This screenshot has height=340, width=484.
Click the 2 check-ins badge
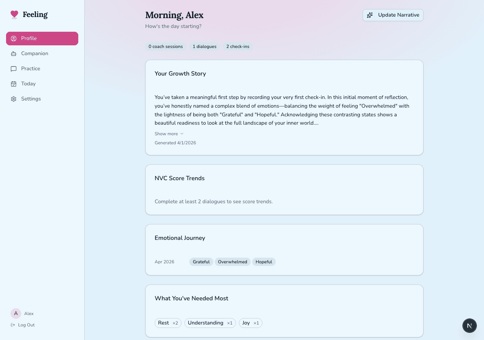point(238,46)
